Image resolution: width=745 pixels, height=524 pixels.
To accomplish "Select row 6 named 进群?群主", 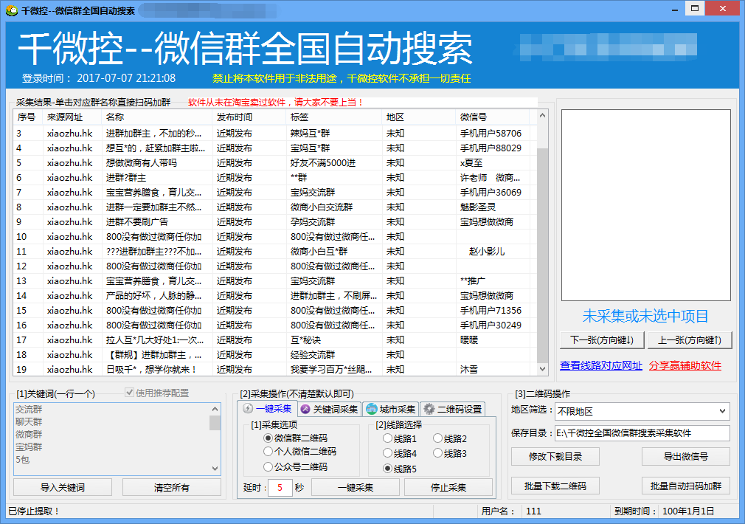I will pos(275,177).
